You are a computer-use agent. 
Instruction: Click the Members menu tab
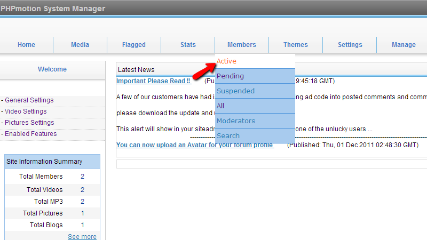click(242, 45)
